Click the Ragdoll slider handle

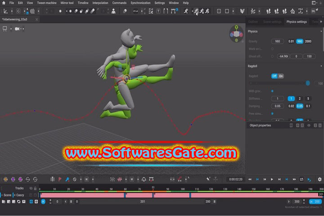(308, 83)
